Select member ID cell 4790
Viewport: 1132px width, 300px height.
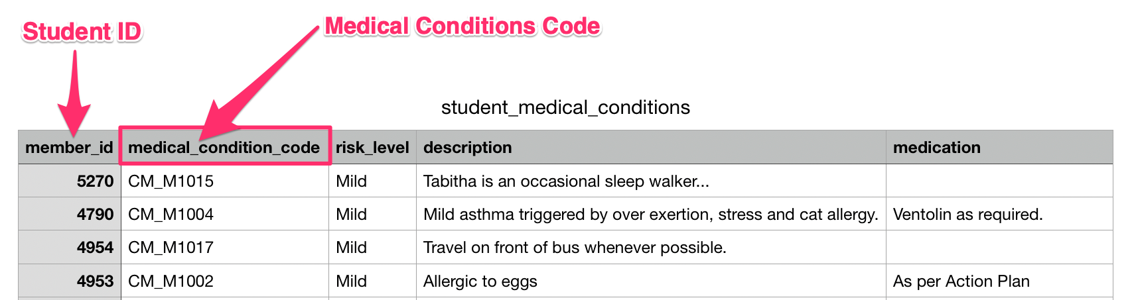coord(70,214)
